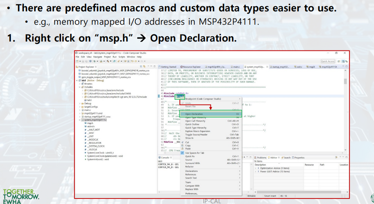Select __SYSTEM_CLOCK macro entry
This screenshot has height=204, width=374.
pos(95,146)
